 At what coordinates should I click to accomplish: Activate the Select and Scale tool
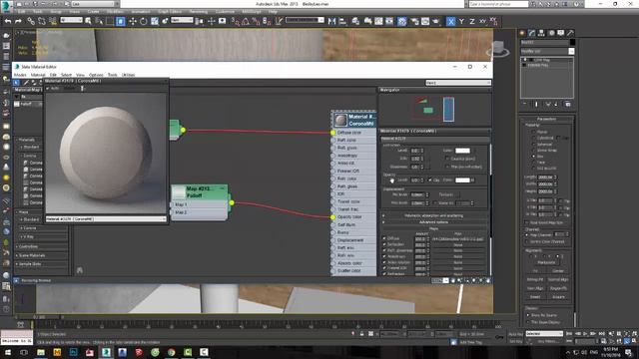pos(155,21)
